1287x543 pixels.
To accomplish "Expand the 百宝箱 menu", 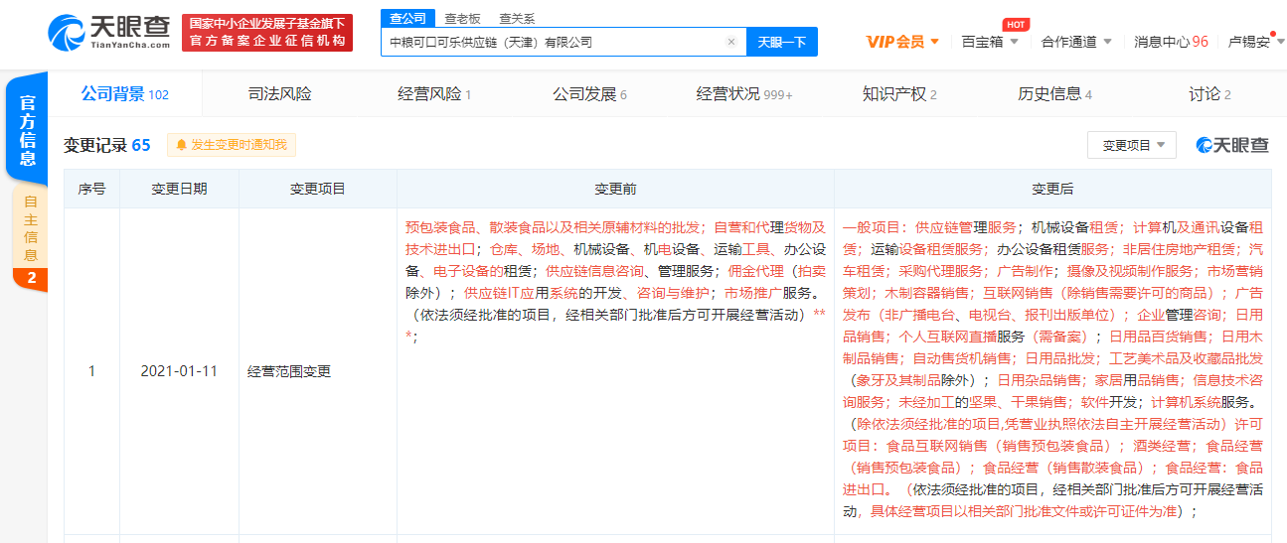I will [x=990, y=42].
